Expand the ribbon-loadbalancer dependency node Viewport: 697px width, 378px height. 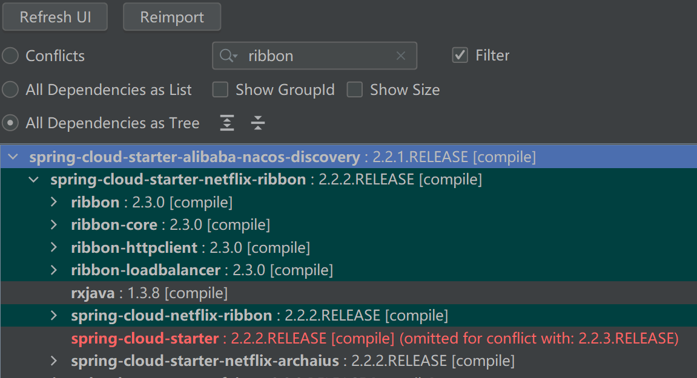point(54,270)
